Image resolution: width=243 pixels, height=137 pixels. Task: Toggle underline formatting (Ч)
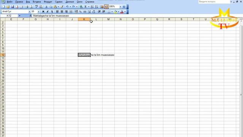(x=52, y=11)
